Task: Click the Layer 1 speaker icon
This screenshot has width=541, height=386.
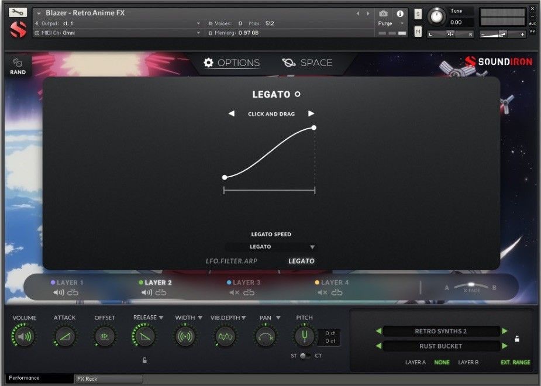Action: click(x=58, y=292)
